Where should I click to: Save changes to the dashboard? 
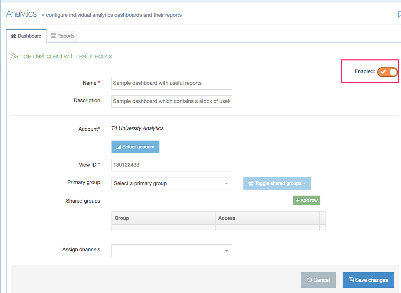coord(368,280)
